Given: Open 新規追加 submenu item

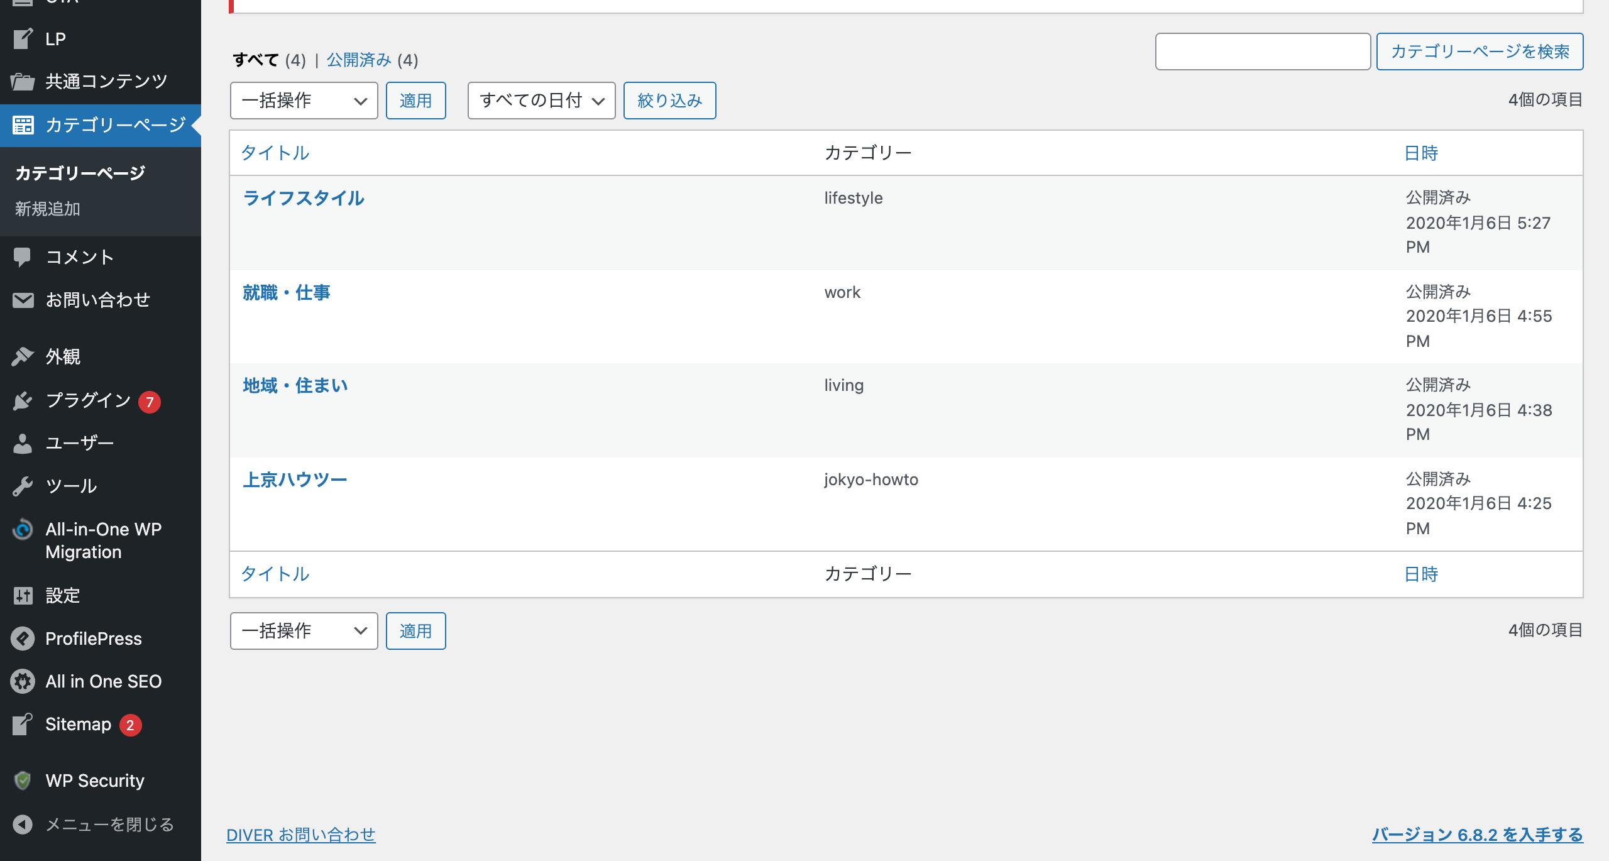Looking at the screenshot, I should click(48, 209).
